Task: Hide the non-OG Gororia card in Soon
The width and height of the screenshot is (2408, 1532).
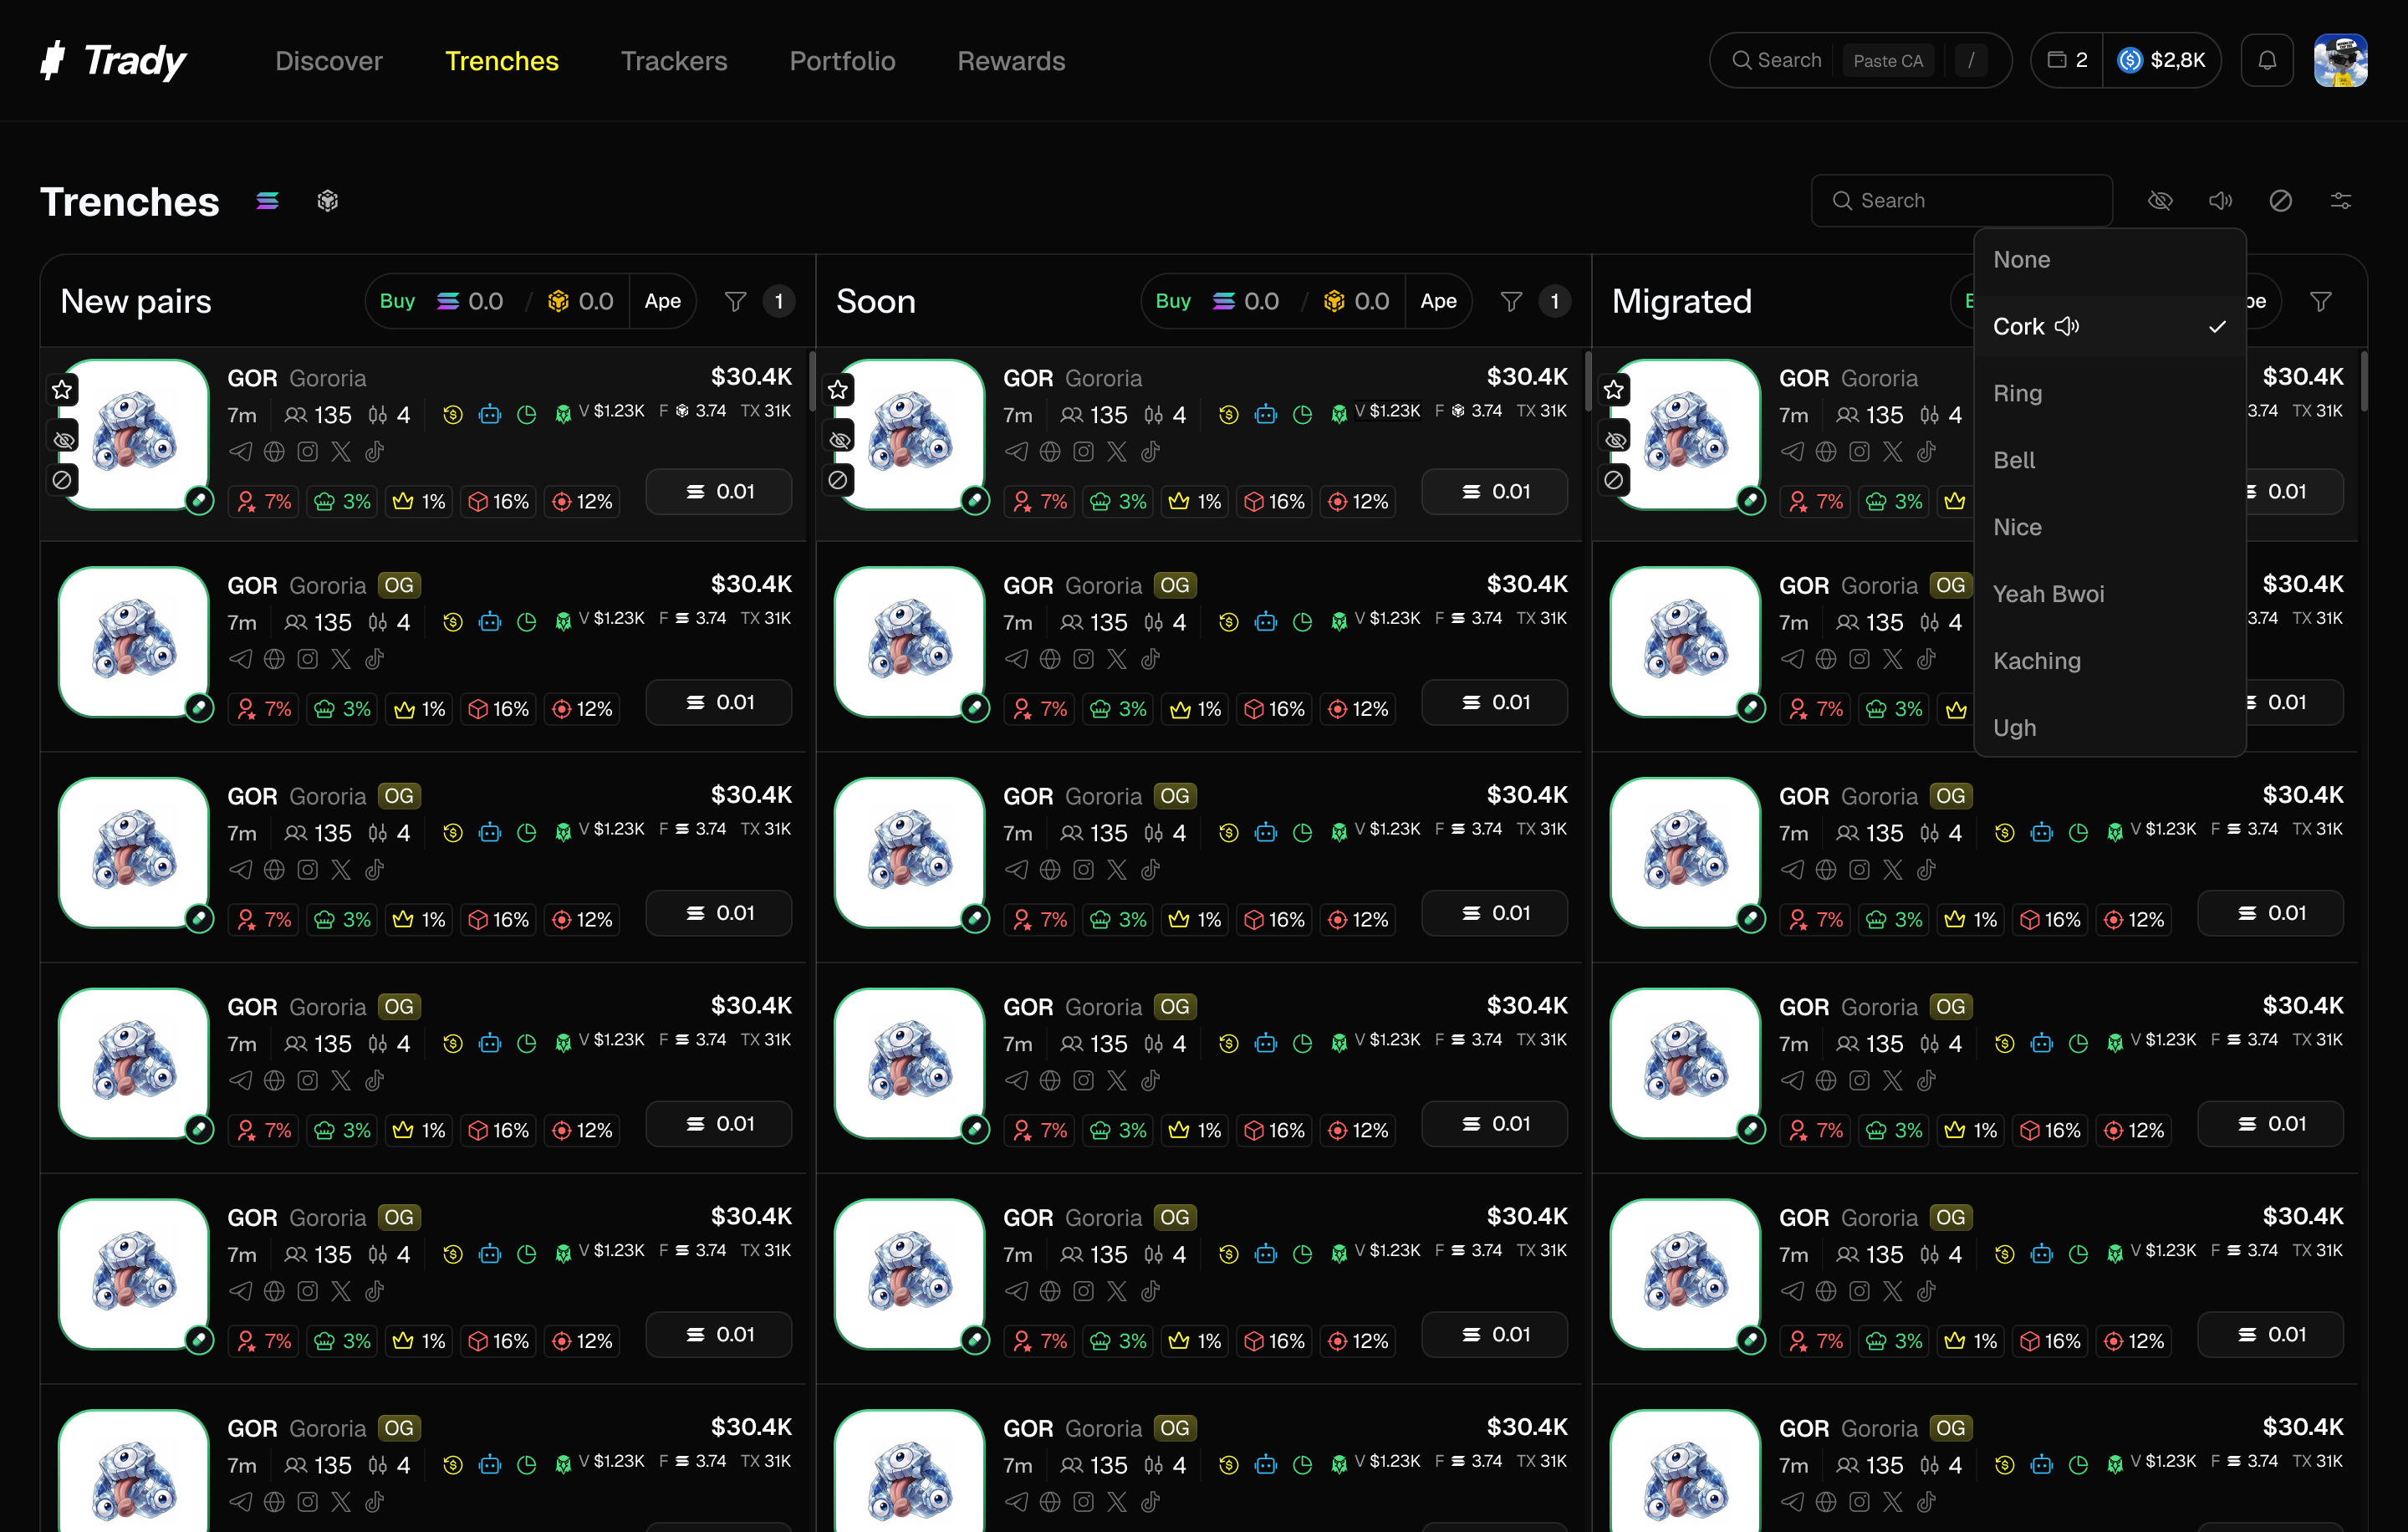Action: [838, 439]
